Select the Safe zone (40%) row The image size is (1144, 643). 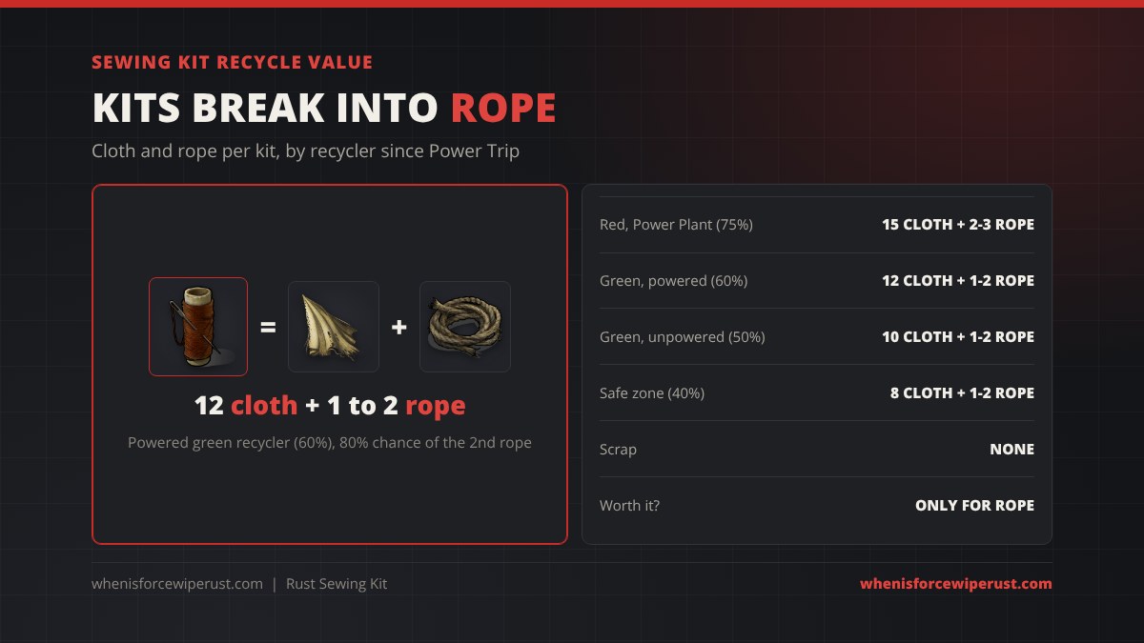click(817, 392)
